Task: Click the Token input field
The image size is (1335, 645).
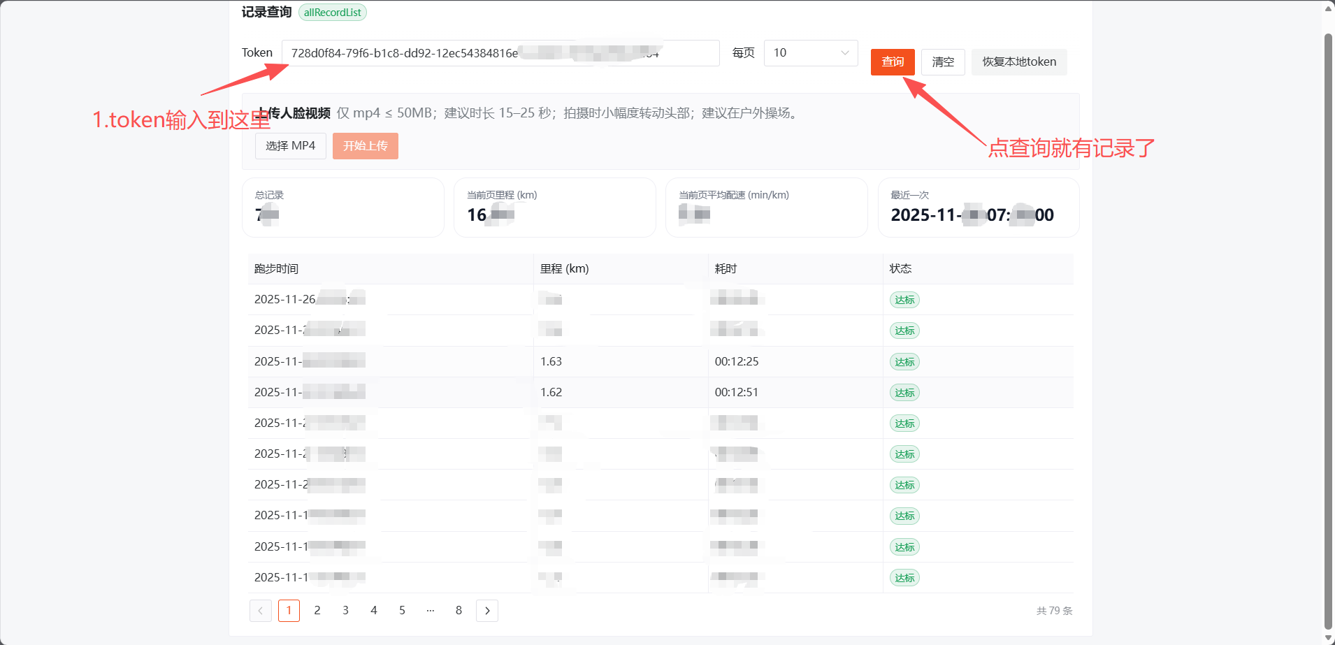Action: pos(500,53)
